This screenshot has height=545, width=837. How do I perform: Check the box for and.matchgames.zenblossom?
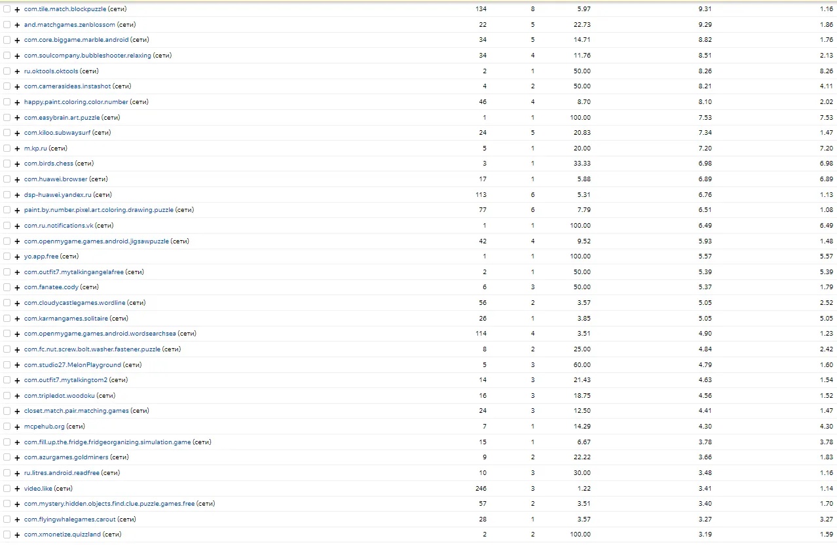click(7, 25)
